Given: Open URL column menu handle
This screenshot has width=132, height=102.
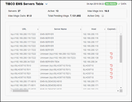Looking at the screenshot, I should coord(38,29).
